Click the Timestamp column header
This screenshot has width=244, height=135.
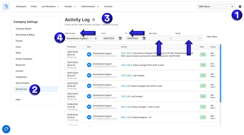coord(72,47)
